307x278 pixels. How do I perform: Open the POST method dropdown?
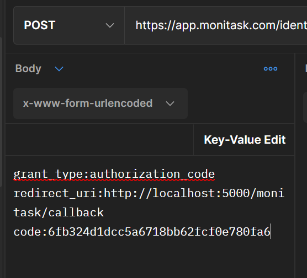[x=68, y=25]
